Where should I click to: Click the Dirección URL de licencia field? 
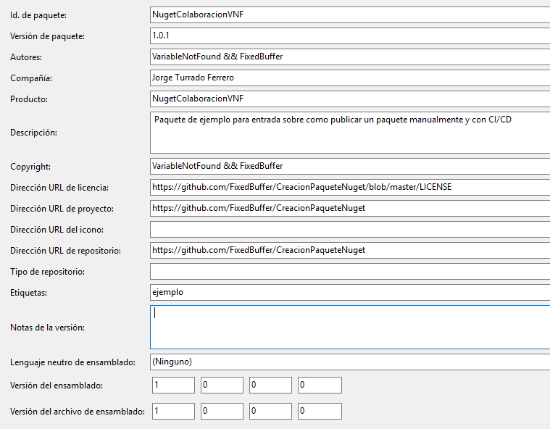click(x=350, y=187)
